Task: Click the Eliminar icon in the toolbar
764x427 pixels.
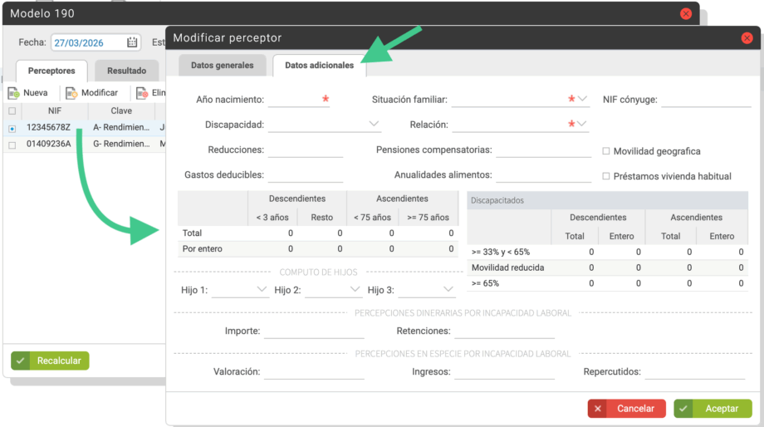Action: pos(143,93)
